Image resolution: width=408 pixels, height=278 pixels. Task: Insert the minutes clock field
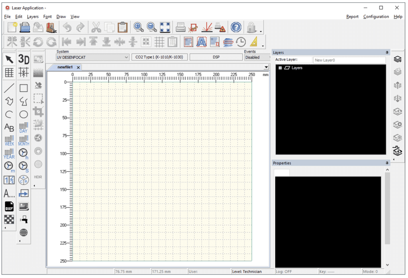pyautogui.click(x=9, y=167)
